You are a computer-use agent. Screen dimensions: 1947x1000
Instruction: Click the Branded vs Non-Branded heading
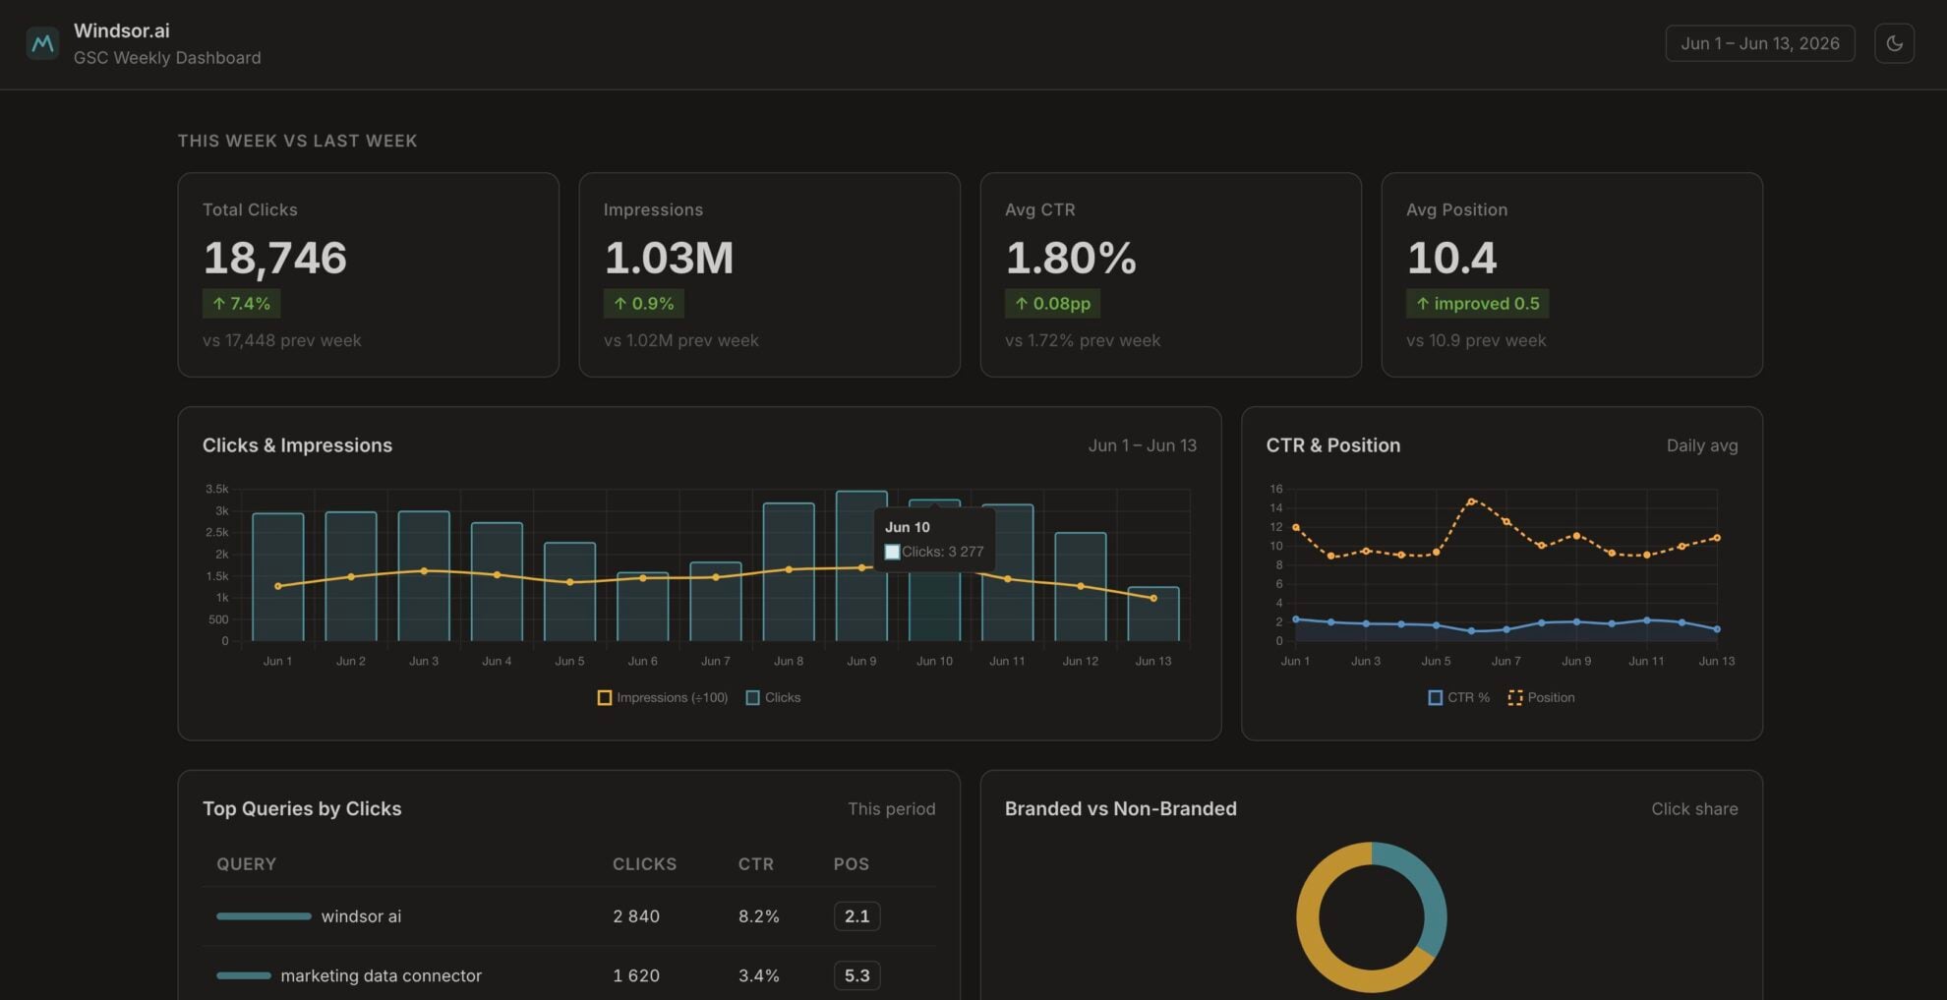1120,808
